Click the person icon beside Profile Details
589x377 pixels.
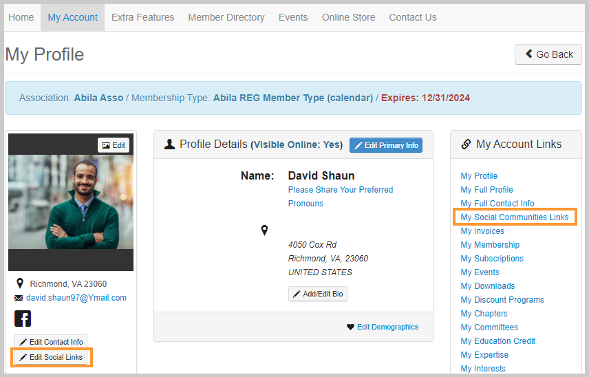click(169, 144)
